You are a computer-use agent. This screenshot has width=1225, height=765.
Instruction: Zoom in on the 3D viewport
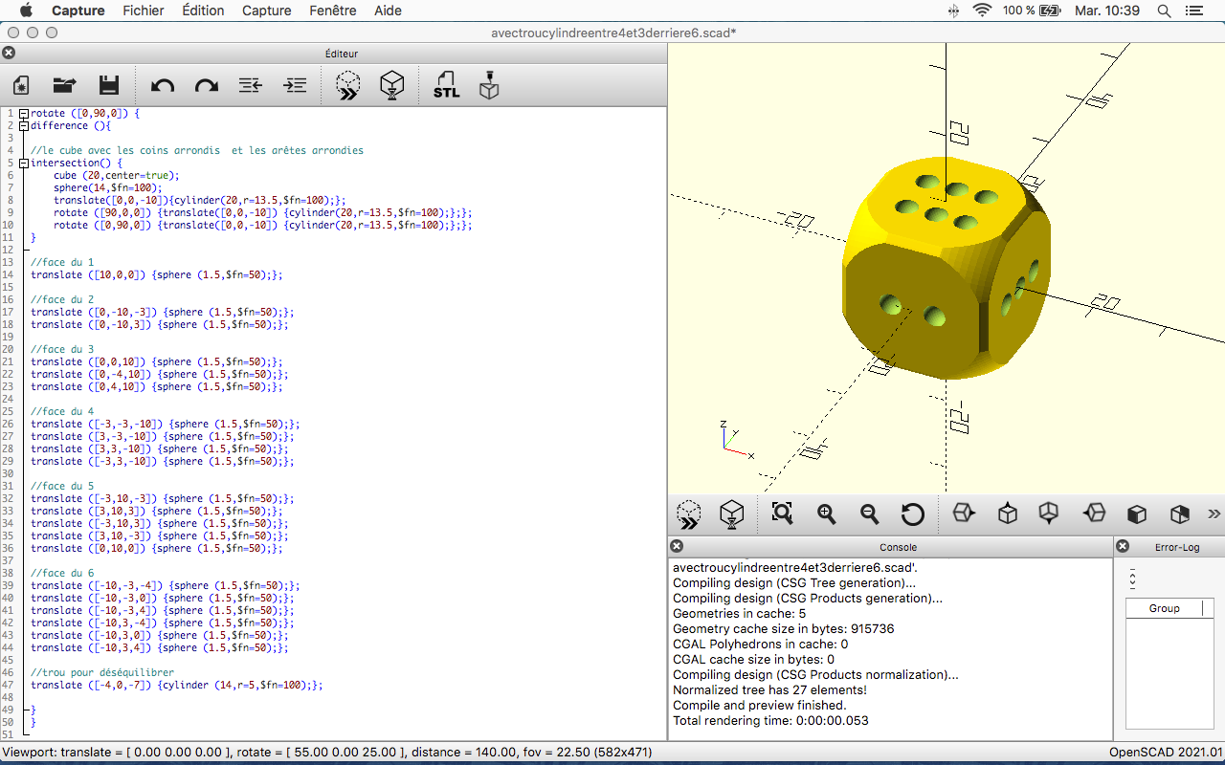[827, 514]
